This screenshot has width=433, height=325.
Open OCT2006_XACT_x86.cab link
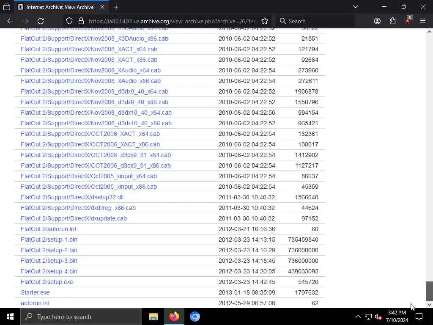pos(90,144)
